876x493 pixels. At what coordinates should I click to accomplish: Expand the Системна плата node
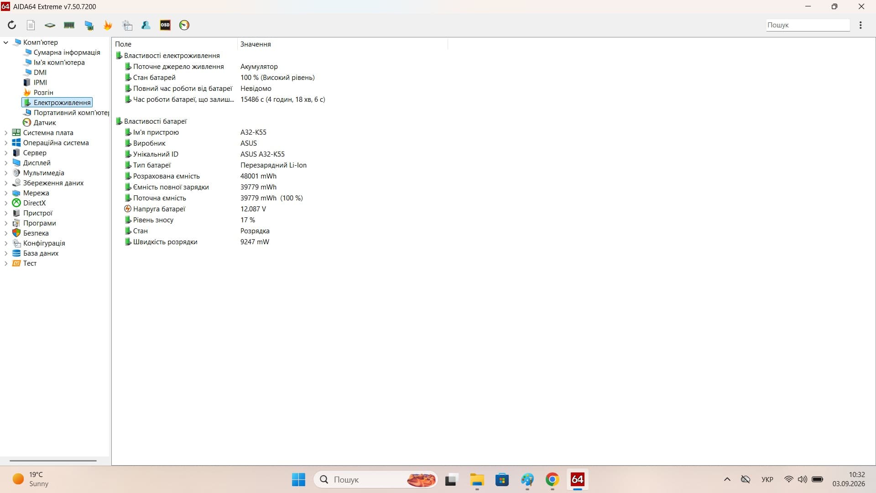coord(6,133)
